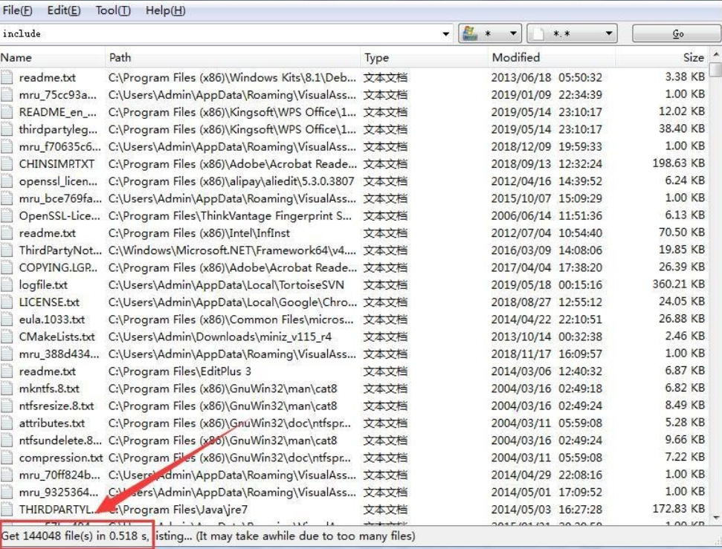The width and height of the screenshot is (722, 549).
Task: Open the Tool menu
Action: click(x=113, y=10)
